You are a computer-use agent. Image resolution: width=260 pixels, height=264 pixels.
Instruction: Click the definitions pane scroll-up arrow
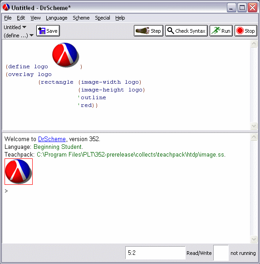pos(254,44)
